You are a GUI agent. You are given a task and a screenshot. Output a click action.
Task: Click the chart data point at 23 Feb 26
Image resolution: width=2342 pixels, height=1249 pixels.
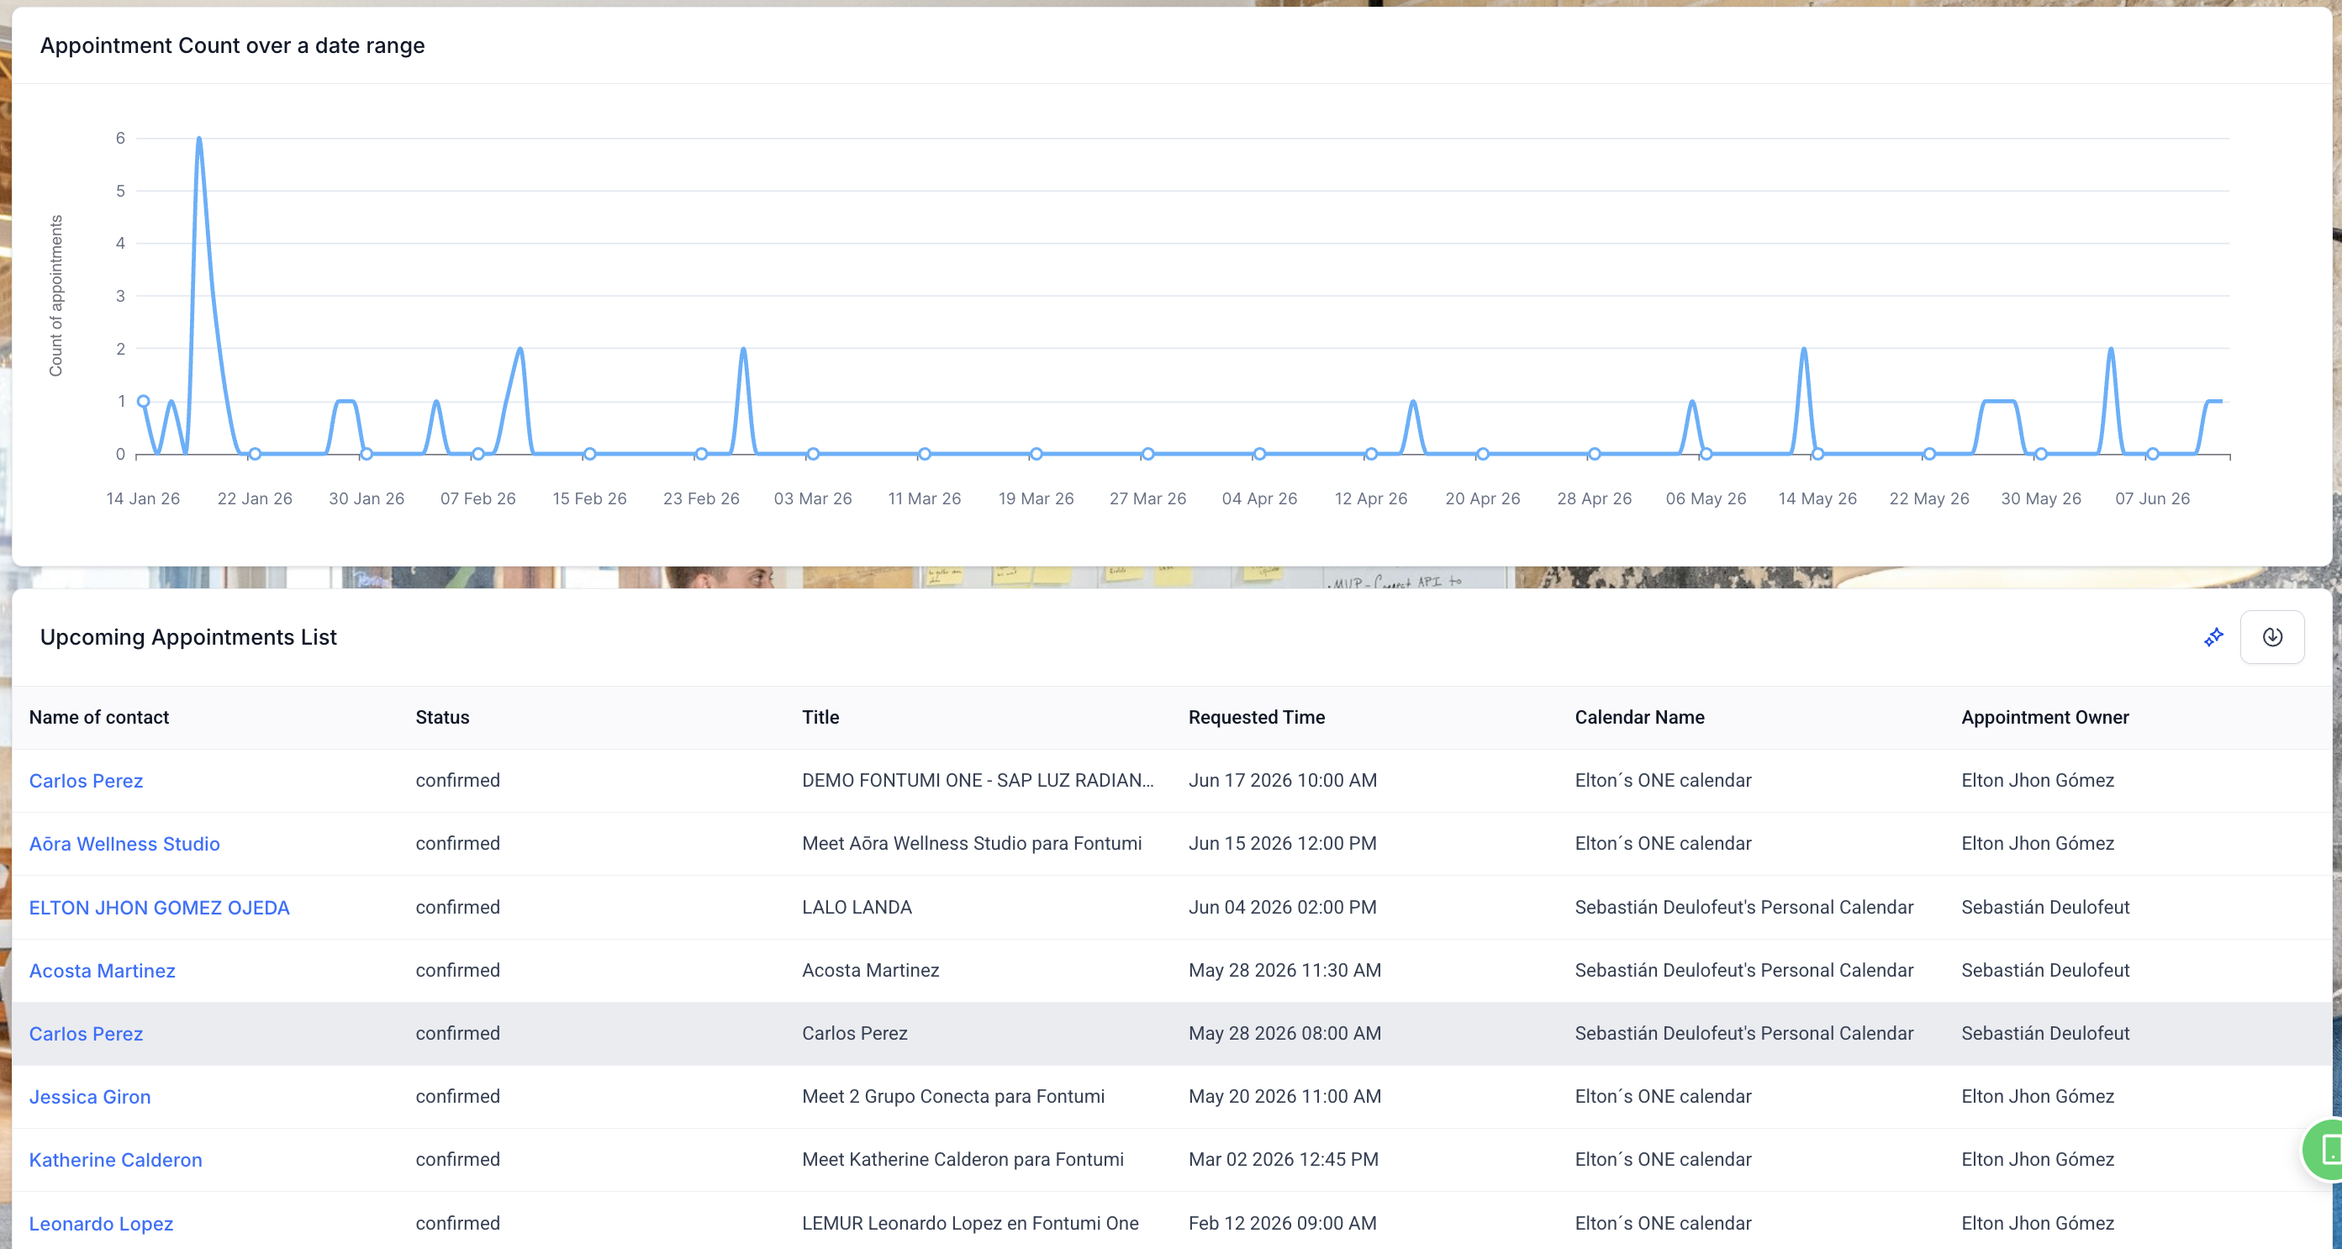(701, 454)
